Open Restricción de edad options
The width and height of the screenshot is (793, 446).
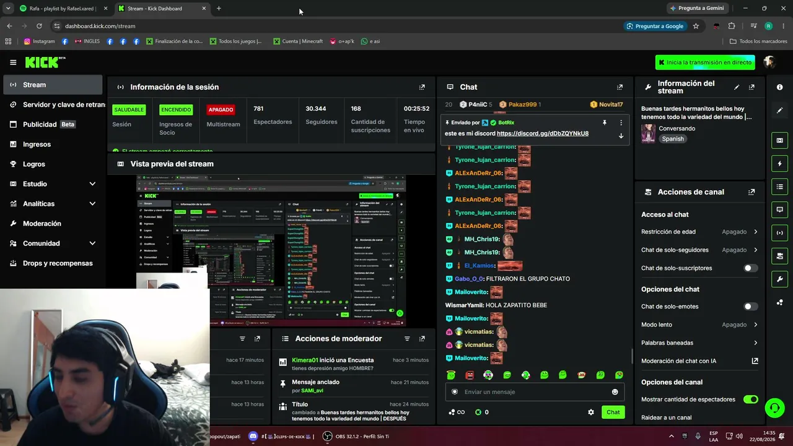(699, 232)
